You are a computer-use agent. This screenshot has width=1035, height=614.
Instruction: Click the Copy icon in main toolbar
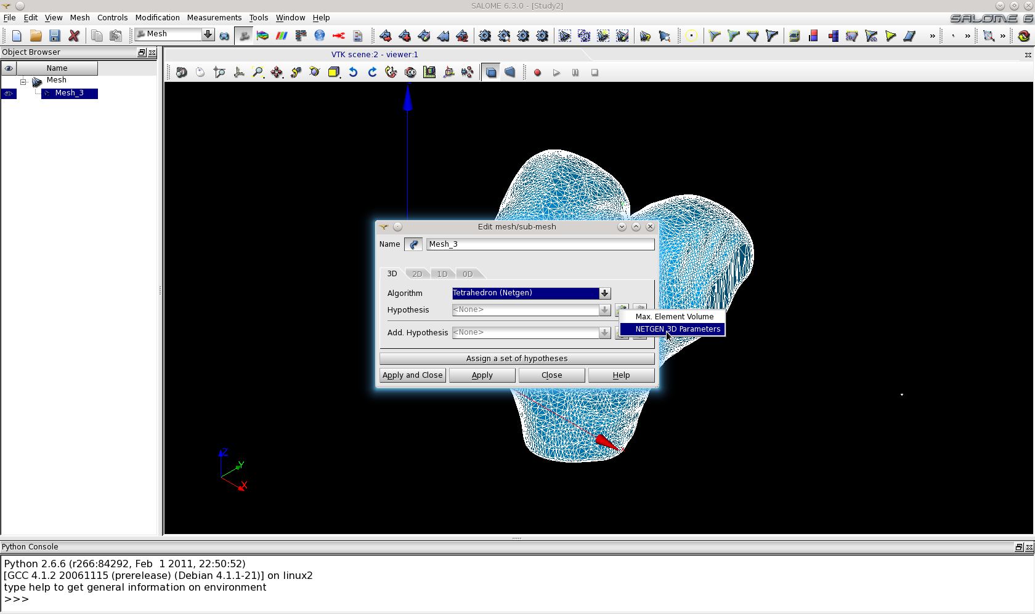tap(97, 36)
